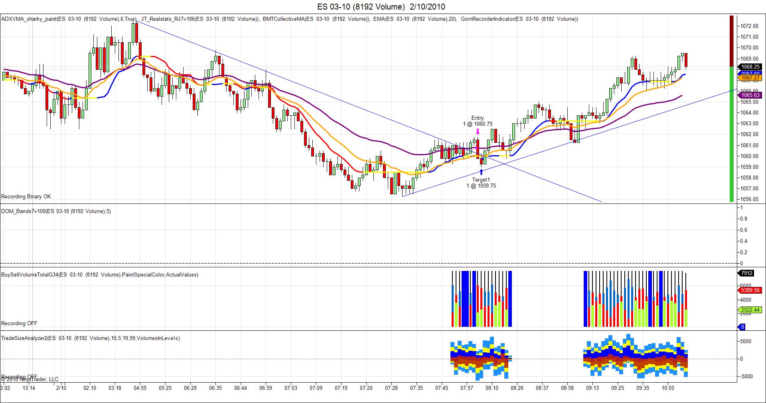
Task: Click the 1056.00 price axis label
Action: click(x=749, y=199)
